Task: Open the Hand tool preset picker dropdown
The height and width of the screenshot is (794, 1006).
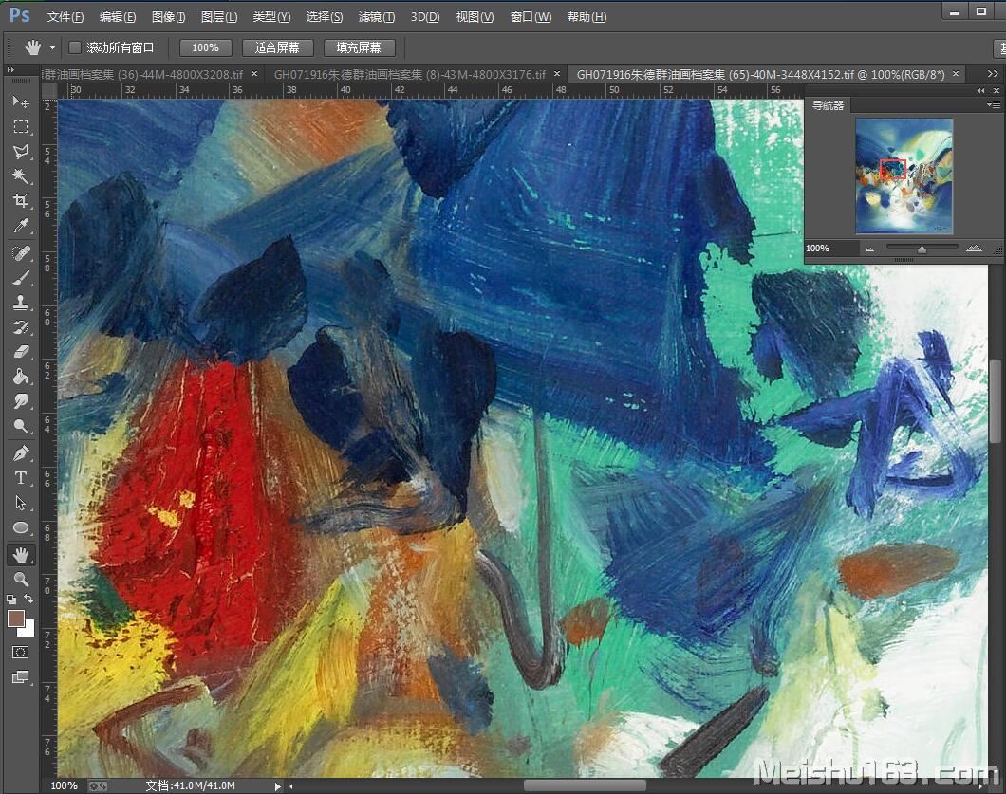Action: click(52, 48)
